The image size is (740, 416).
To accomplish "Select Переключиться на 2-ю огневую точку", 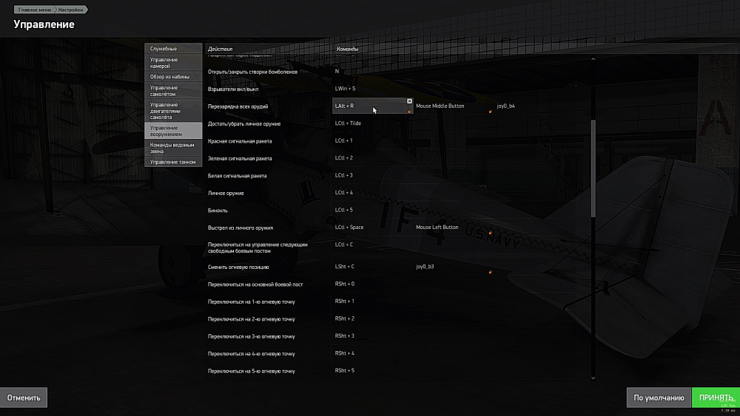I will coord(251,319).
